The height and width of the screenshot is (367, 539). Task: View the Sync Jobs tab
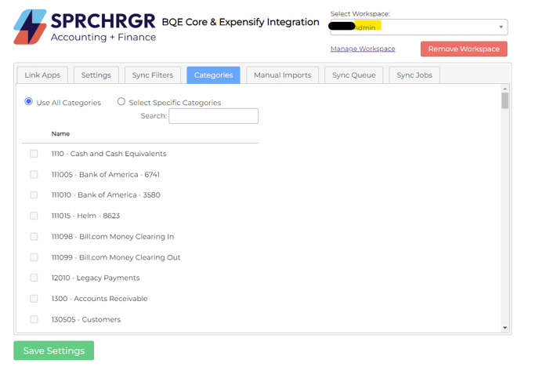(x=414, y=75)
